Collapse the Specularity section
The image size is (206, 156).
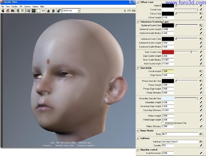(x=137, y=68)
